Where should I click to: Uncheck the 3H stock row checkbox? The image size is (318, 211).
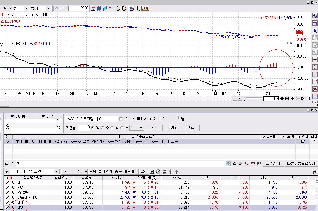[x=7, y=183]
